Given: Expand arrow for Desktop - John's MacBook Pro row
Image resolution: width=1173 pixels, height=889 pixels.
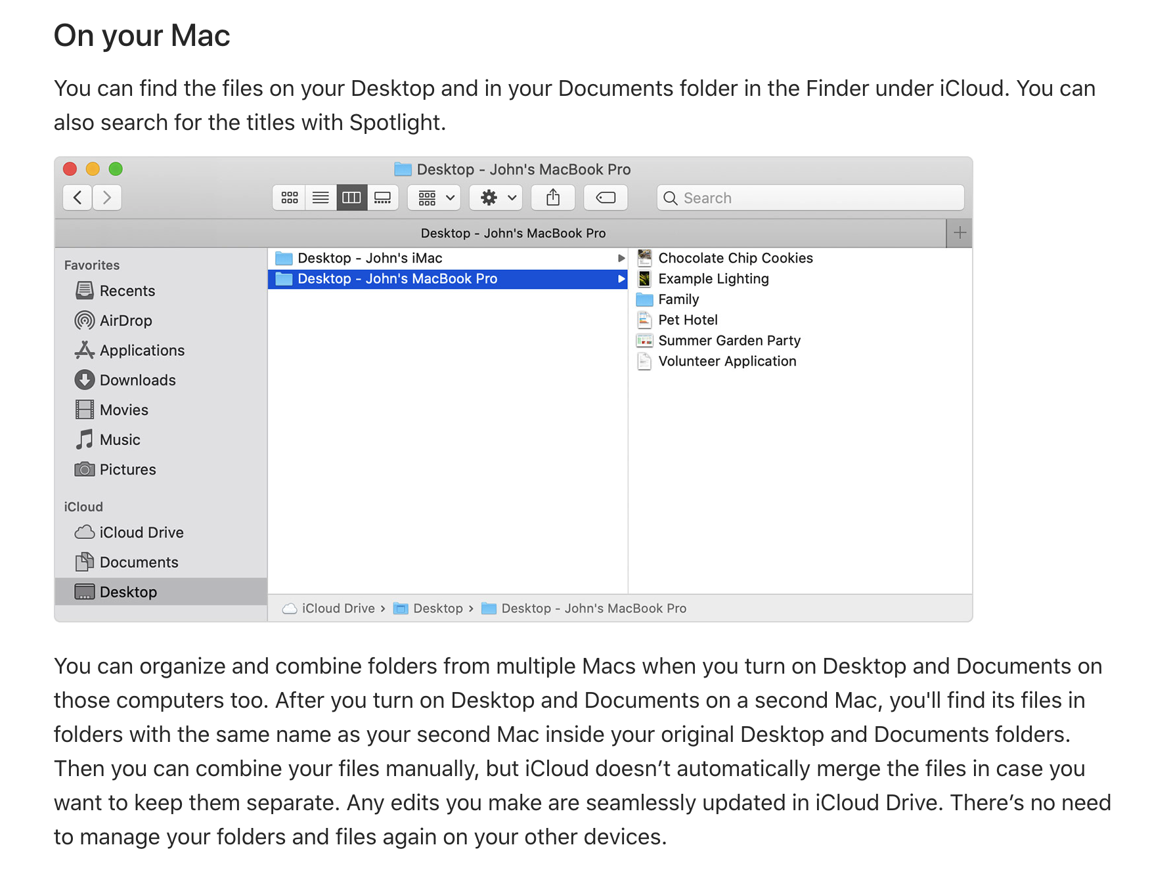Looking at the screenshot, I should coord(621,279).
